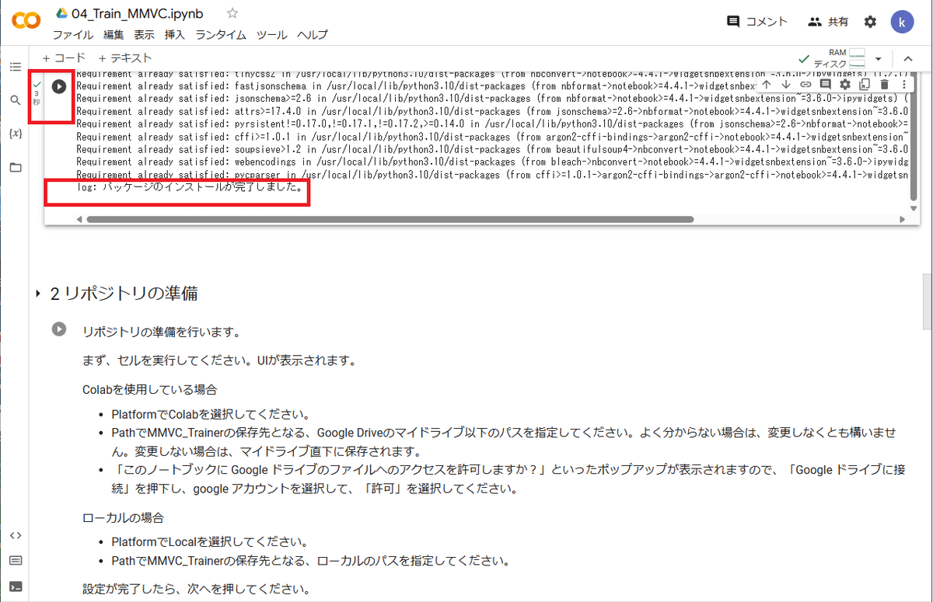Screen dimensions: 933x602
Task: Open the Files folder panel
Action: click(x=16, y=167)
